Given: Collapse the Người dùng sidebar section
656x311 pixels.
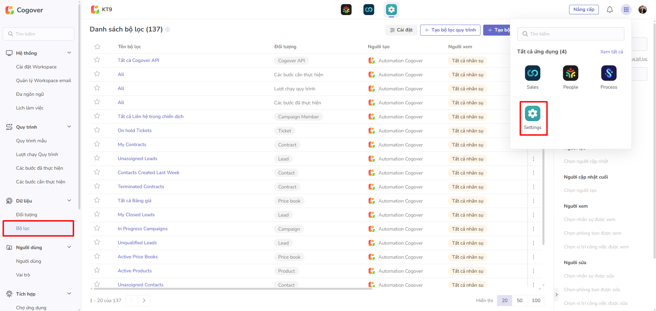Looking at the screenshot, I should [x=69, y=247].
